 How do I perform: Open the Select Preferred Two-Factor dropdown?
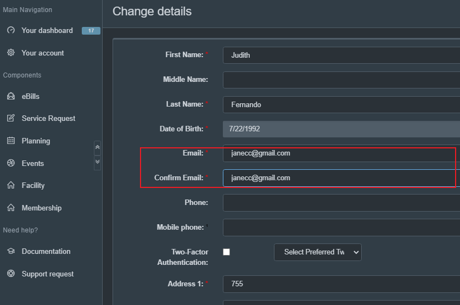pos(318,252)
